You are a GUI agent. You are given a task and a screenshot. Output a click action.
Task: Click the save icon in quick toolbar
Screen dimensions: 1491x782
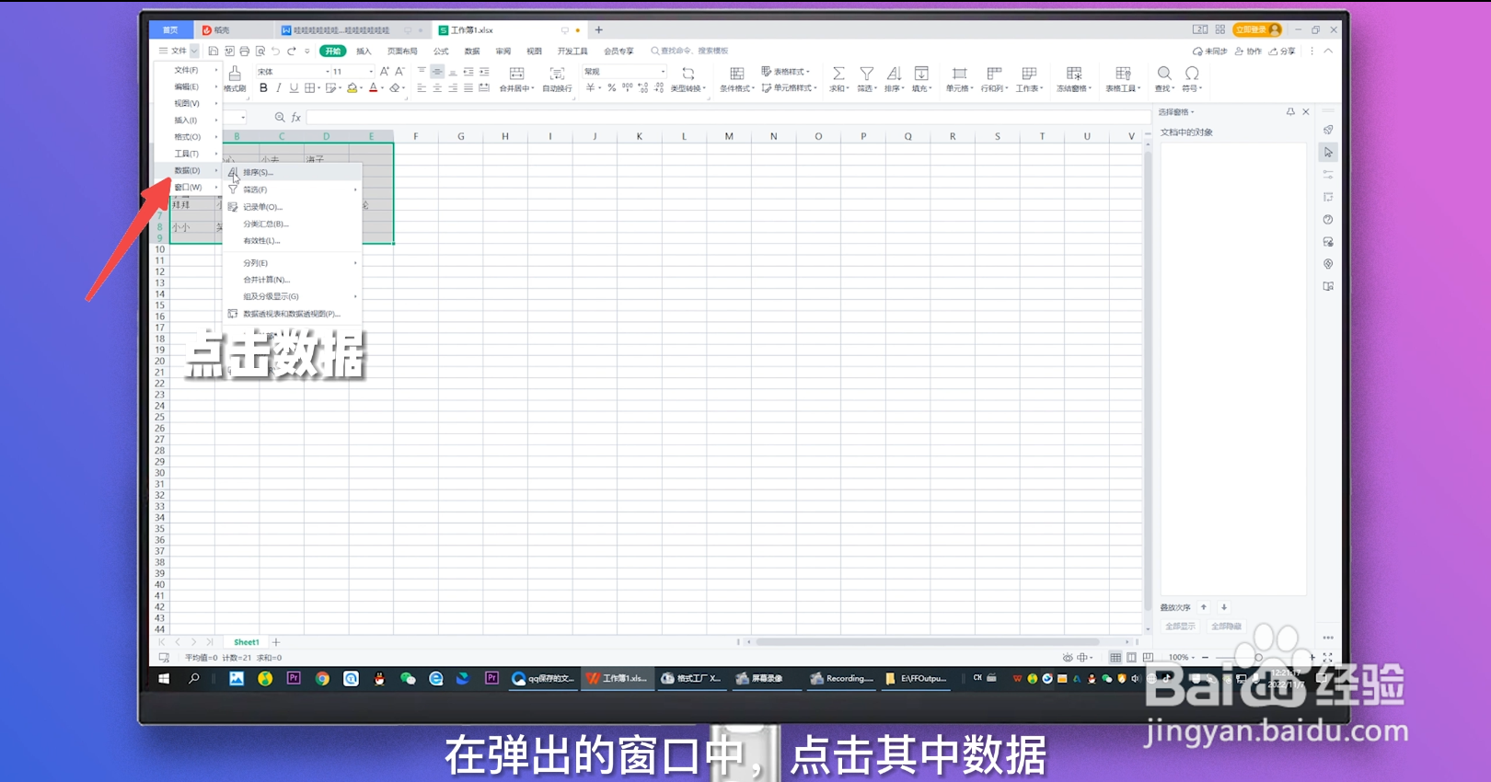tap(214, 51)
